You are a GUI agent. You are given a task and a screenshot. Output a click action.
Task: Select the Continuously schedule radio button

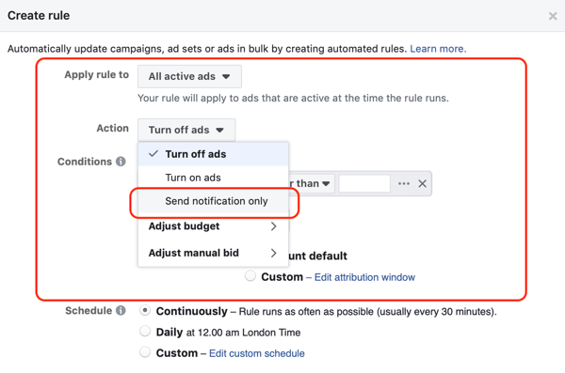145,310
